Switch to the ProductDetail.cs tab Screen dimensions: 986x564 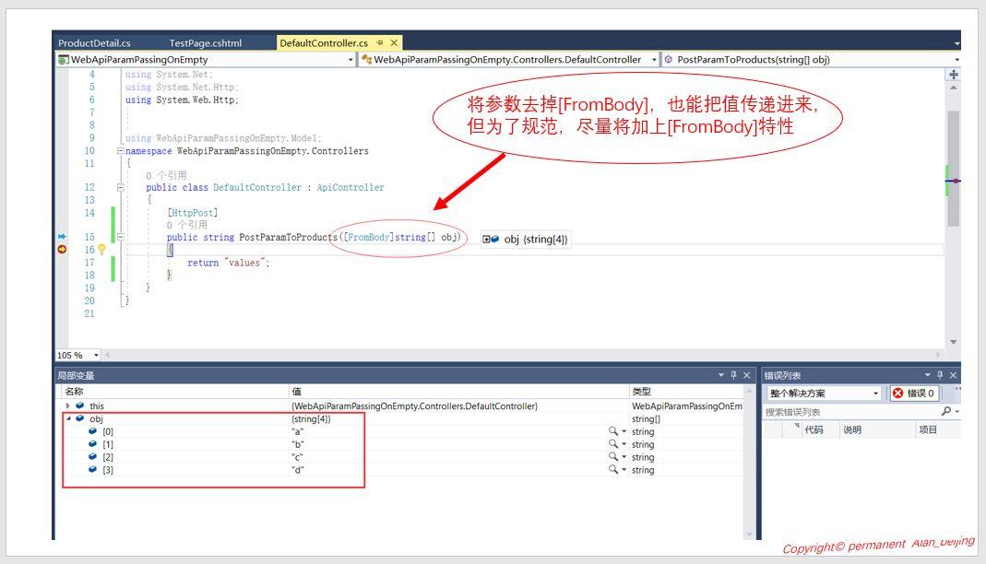[93, 42]
